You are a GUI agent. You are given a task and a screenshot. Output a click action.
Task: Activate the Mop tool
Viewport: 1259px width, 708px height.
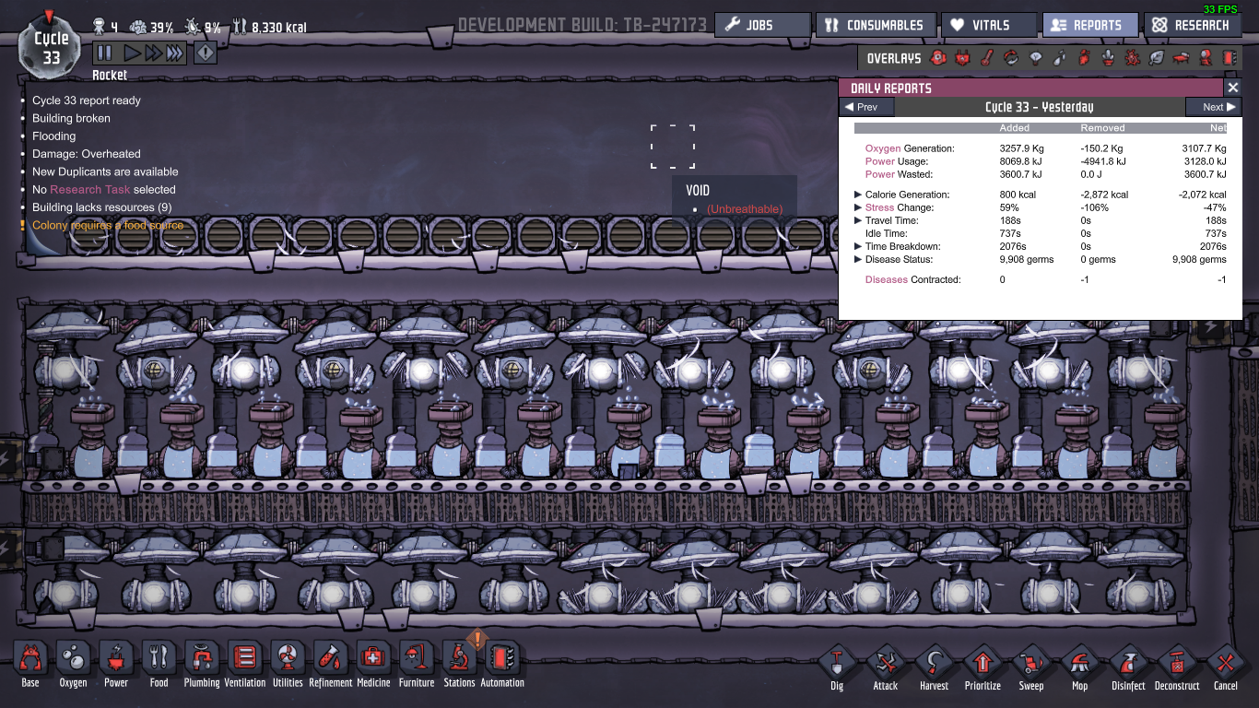1079,663
